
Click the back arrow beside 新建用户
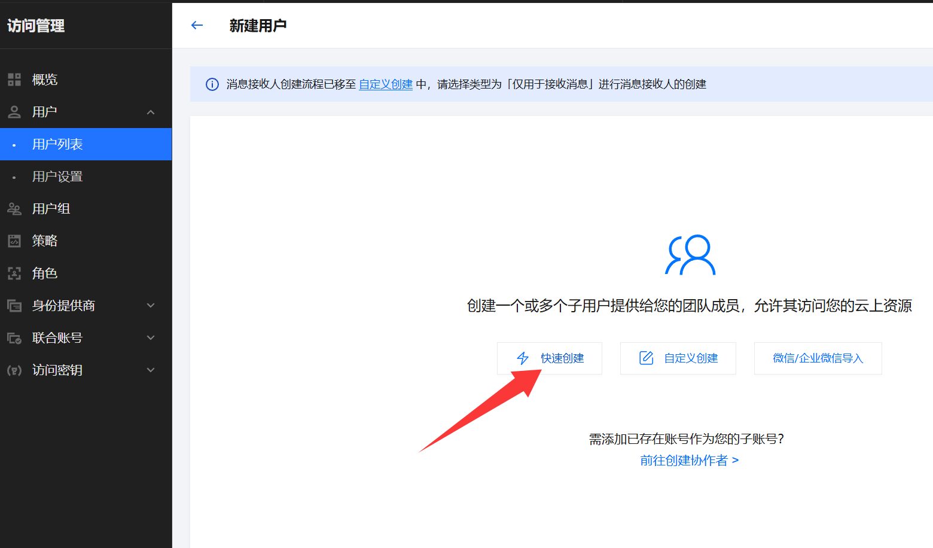tap(197, 25)
